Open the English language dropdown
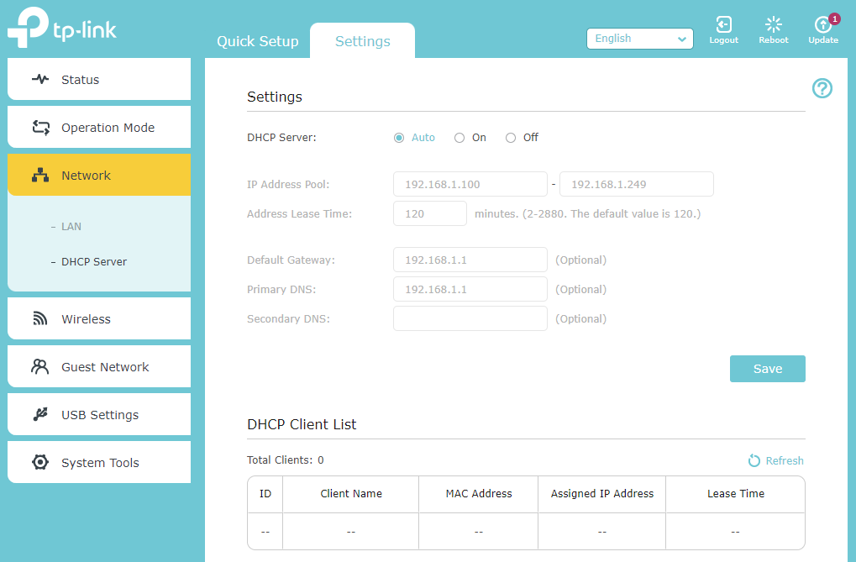 tap(640, 39)
